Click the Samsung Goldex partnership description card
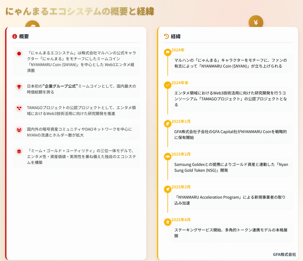Screen dimensions: 303x261 (x=231, y=167)
